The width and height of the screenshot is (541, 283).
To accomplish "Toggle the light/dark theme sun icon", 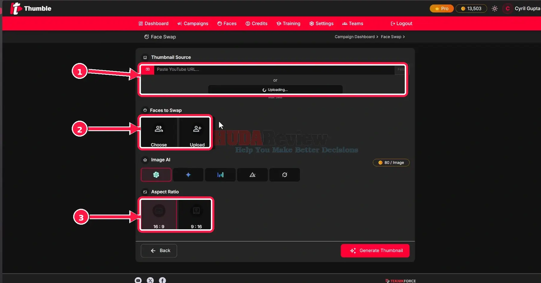I will [495, 8].
